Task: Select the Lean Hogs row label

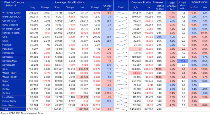Action: click(8, 105)
